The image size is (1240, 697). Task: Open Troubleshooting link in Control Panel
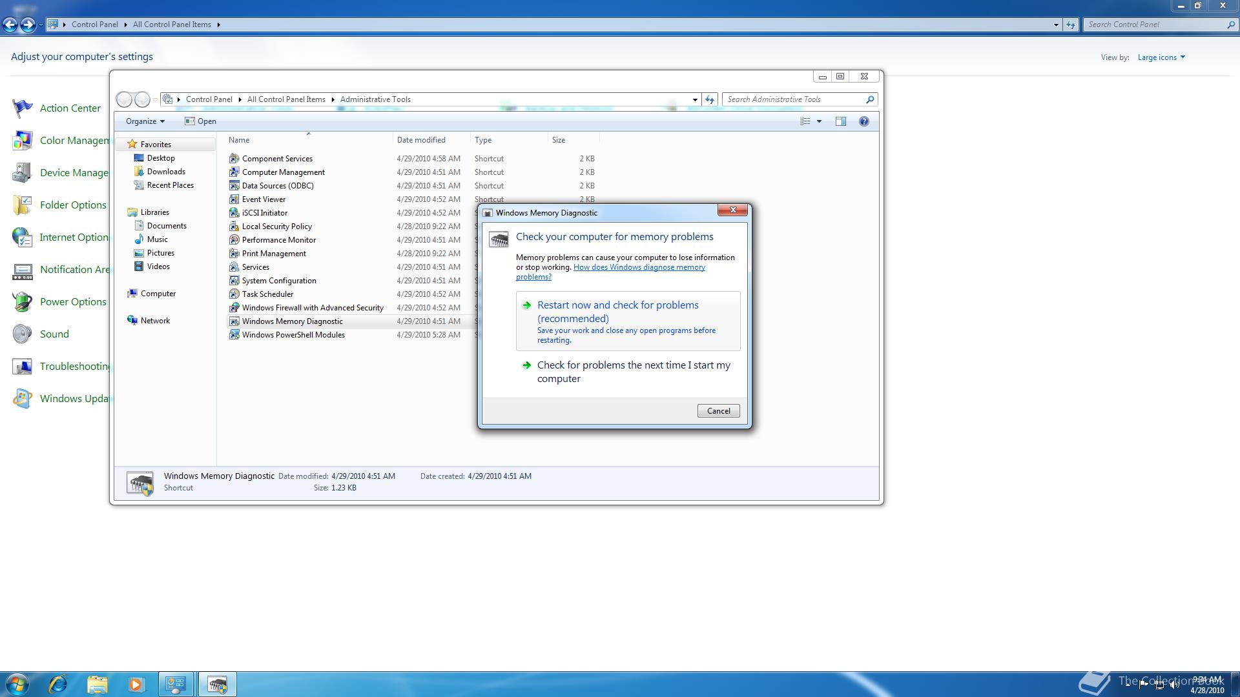74,367
